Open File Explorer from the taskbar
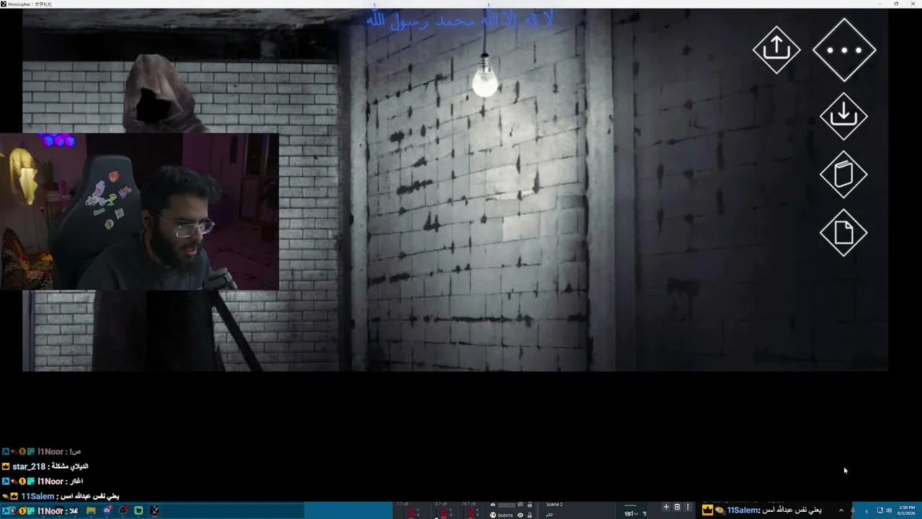 point(91,510)
